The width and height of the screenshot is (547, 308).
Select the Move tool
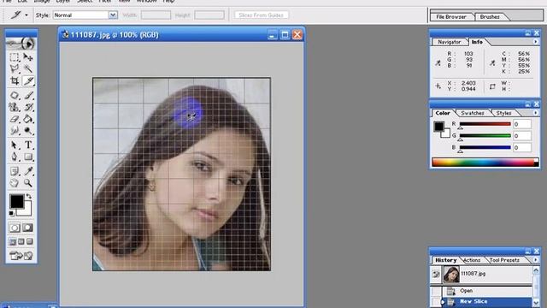[x=28, y=57]
